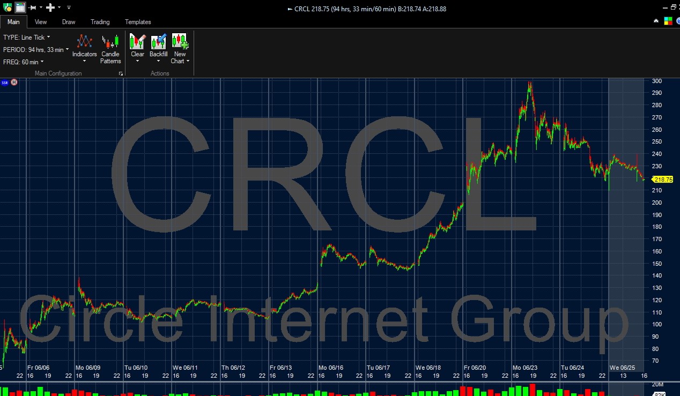This screenshot has width=680, height=396.
Task: Minimize the chart window
Action: pyautogui.click(x=665, y=8)
